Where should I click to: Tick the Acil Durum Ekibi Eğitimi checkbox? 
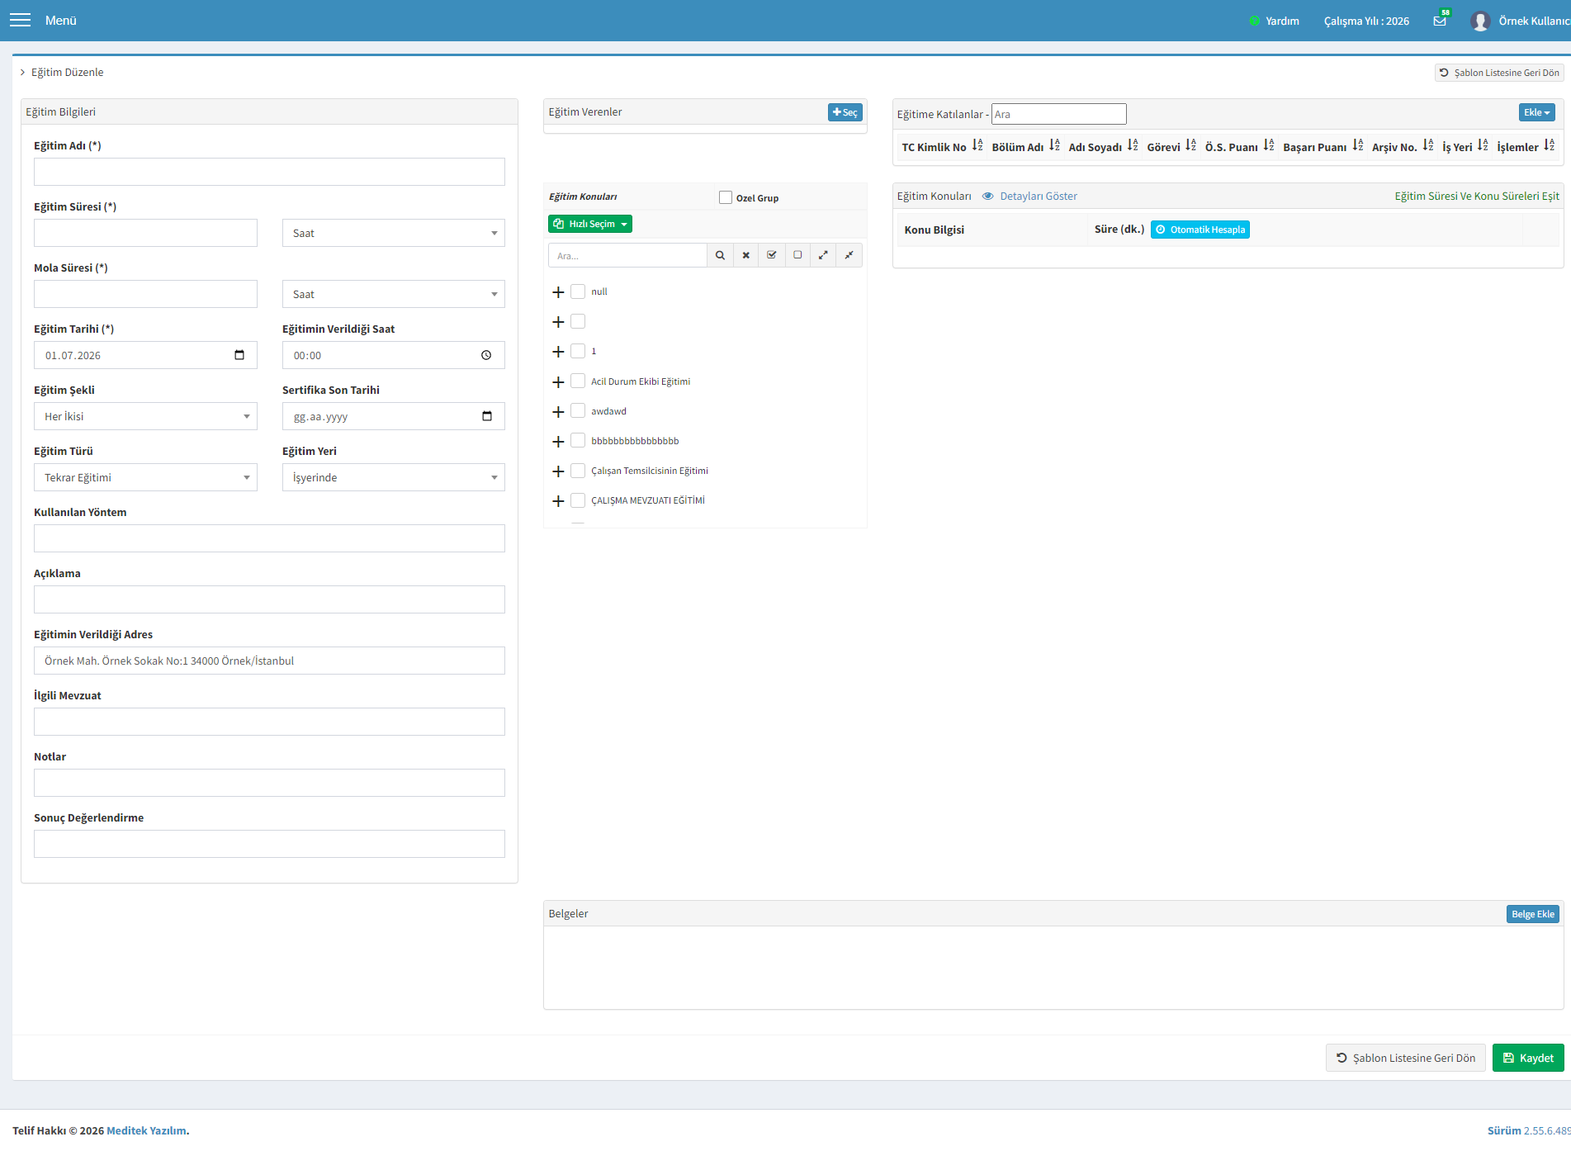tap(578, 381)
